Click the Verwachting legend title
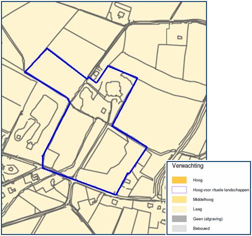The image size is (252, 236). tap(187, 166)
